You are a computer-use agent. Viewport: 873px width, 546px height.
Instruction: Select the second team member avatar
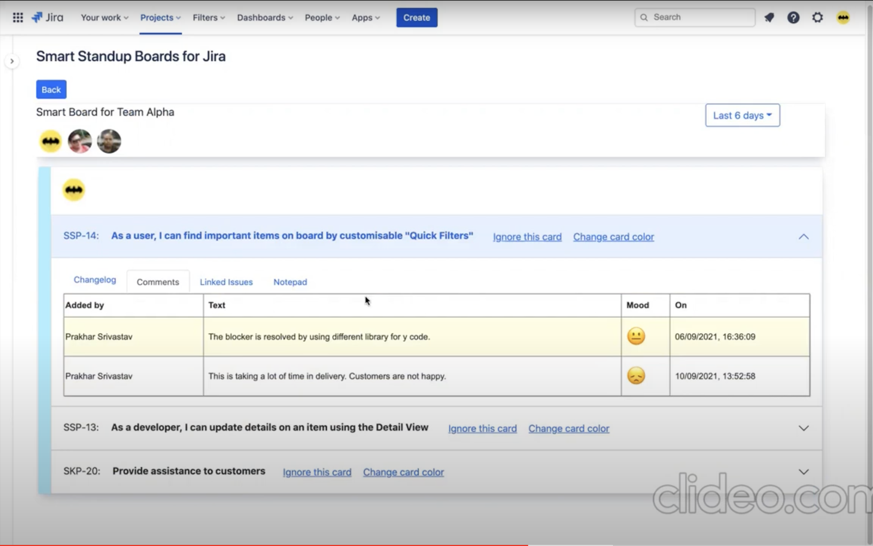80,141
